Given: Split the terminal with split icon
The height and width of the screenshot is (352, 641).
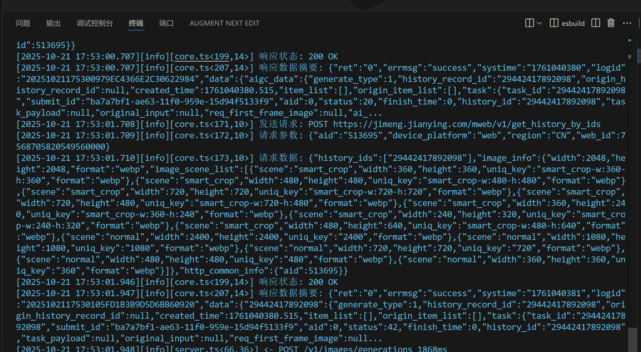Looking at the screenshot, I should (x=596, y=23).
